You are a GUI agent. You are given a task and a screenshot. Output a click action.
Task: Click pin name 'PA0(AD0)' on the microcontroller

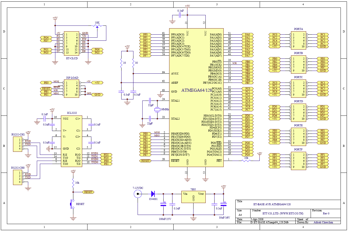[216, 35]
